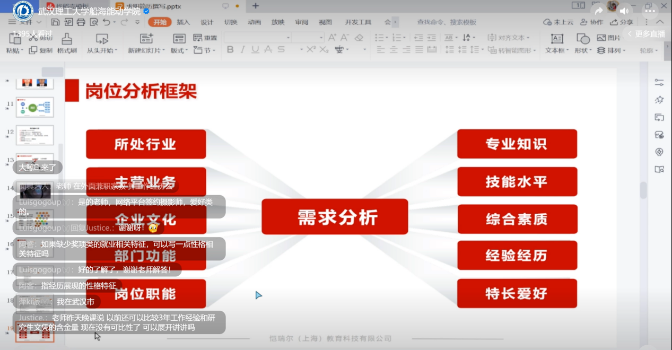The width and height of the screenshot is (672, 350).
Task: Open the Animation (动画) ribbon tab
Action: coord(254,22)
